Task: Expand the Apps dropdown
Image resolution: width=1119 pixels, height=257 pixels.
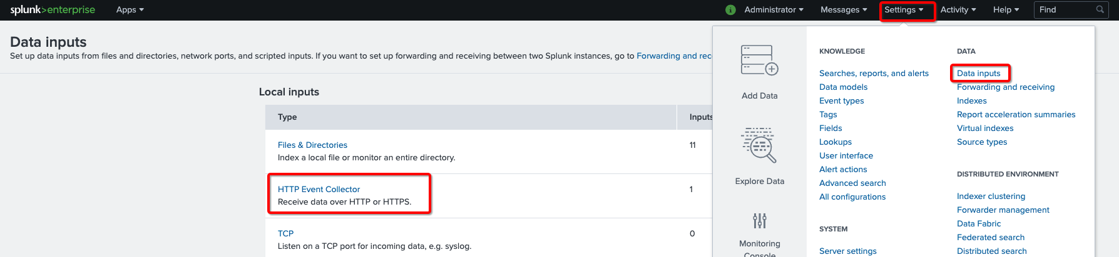Action: [130, 10]
